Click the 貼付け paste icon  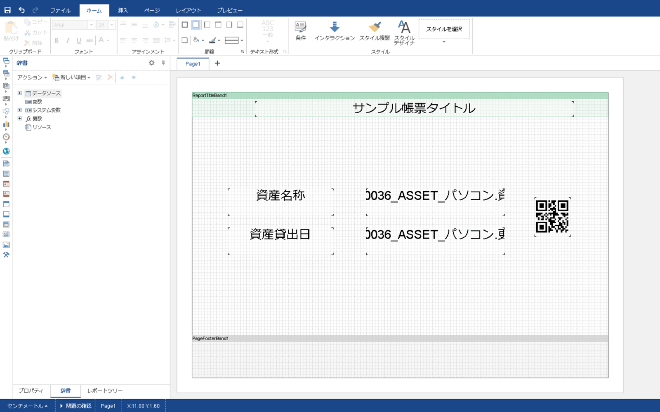[x=11, y=31]
